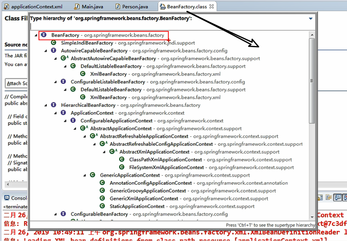Click the applicationContext.xml tab file icon
This screenshot has width=347, height=241.
[x=7, y=7]
